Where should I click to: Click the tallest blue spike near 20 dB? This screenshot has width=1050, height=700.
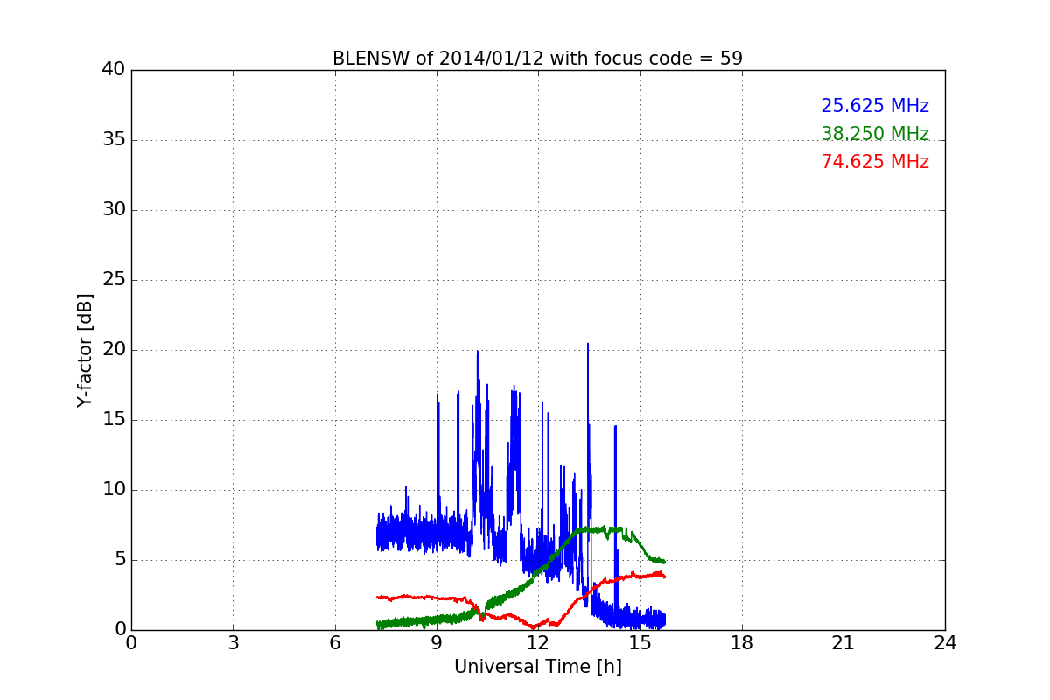click(x=588, y=346)
